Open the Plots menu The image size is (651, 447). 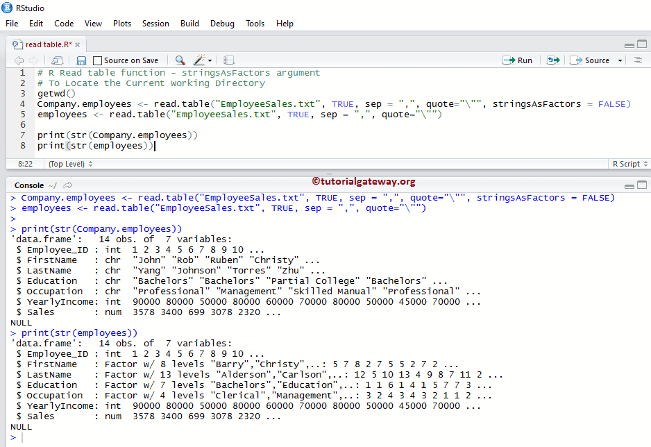pos(122,24)
